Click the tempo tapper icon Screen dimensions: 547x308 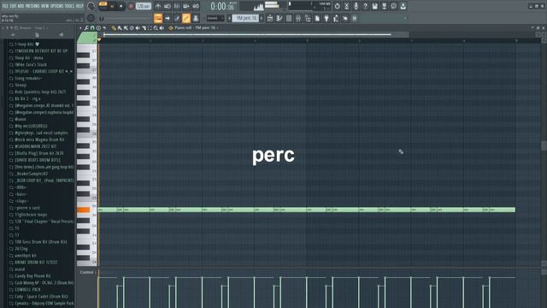(x=336, y=18)
